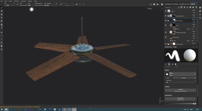Remove the Alpha resource with X
202x111 pixels.
(195, 73)
